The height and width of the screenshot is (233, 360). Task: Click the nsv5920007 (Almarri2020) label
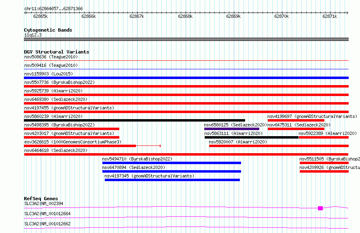click(238, 142)
